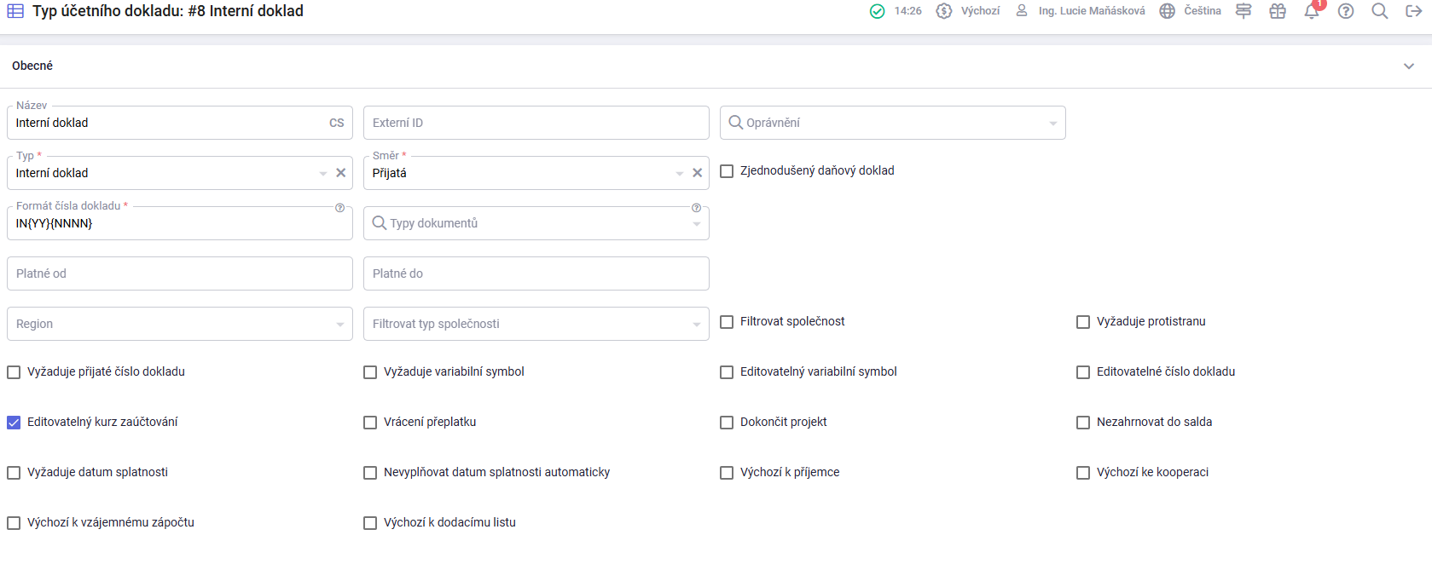Enable Zjednodušený daňový doklad checkbox
1432x564 pixels.
(x=727, y=171)
